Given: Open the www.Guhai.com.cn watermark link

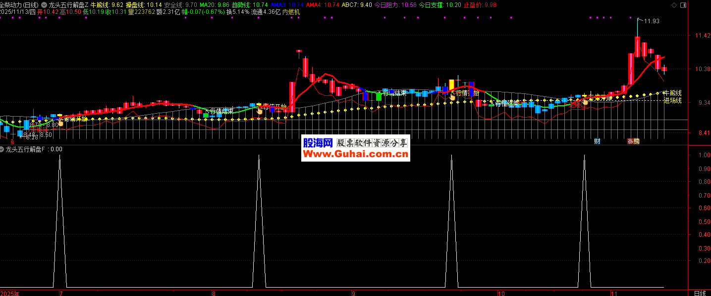Looking at the screenshot, I should (355, 154).
